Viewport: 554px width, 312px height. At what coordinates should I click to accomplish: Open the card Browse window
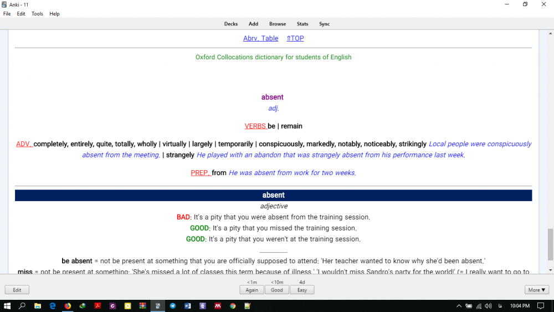point(278,24)
